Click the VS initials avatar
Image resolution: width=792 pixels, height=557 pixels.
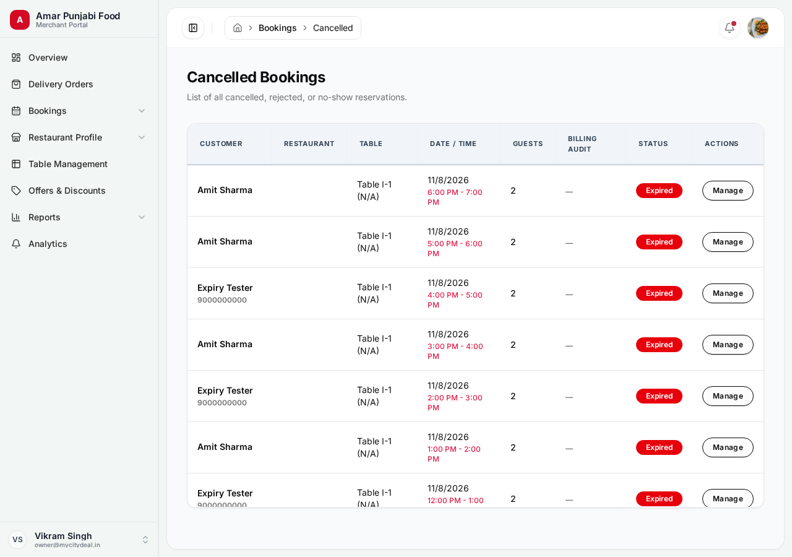click(17, 540)
